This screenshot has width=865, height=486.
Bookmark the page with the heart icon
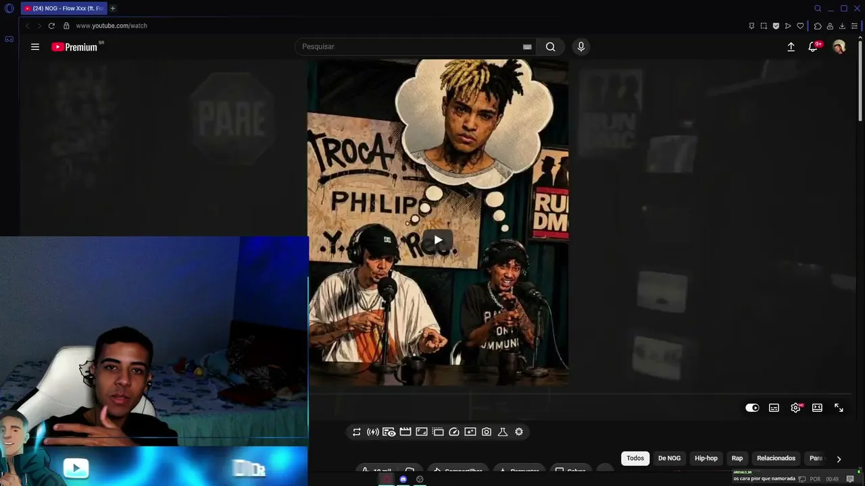point(800,26)
